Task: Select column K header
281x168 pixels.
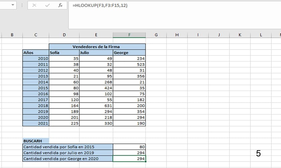Action: (240, 35)
